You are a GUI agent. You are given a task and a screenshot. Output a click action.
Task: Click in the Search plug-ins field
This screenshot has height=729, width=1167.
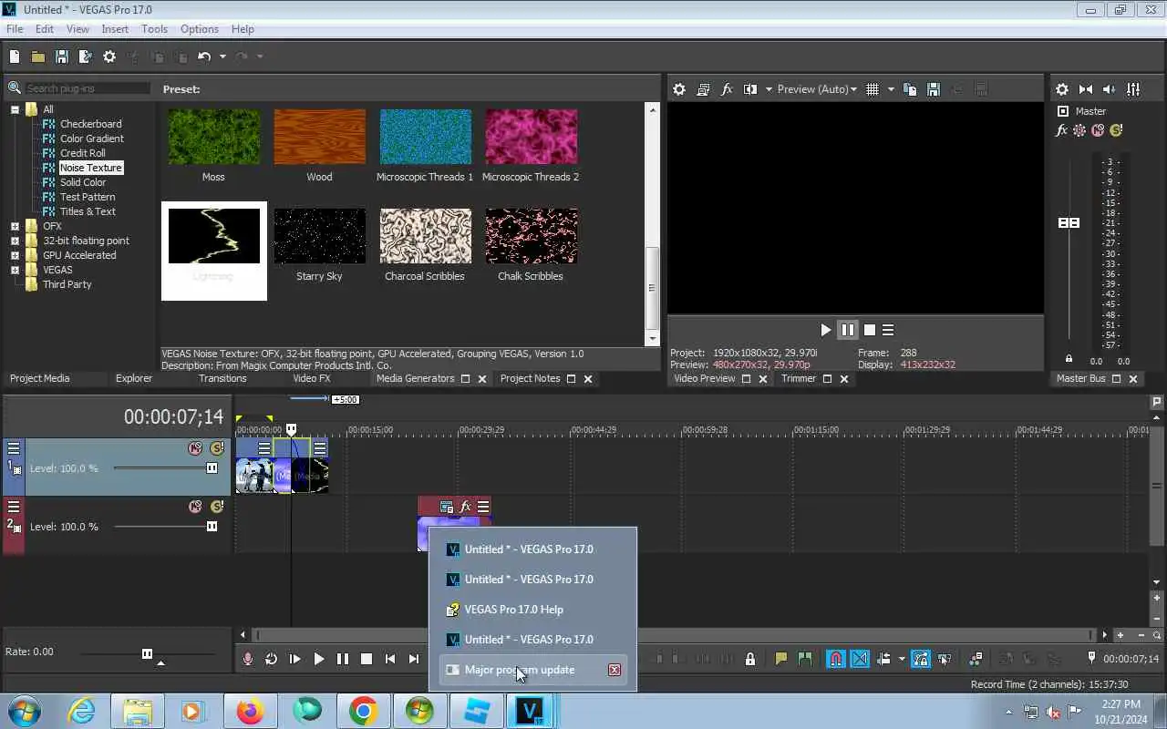click(87, 88)
